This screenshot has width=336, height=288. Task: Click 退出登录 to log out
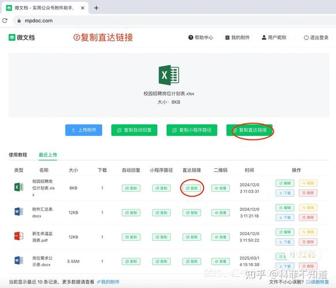(x=316, y=37)
